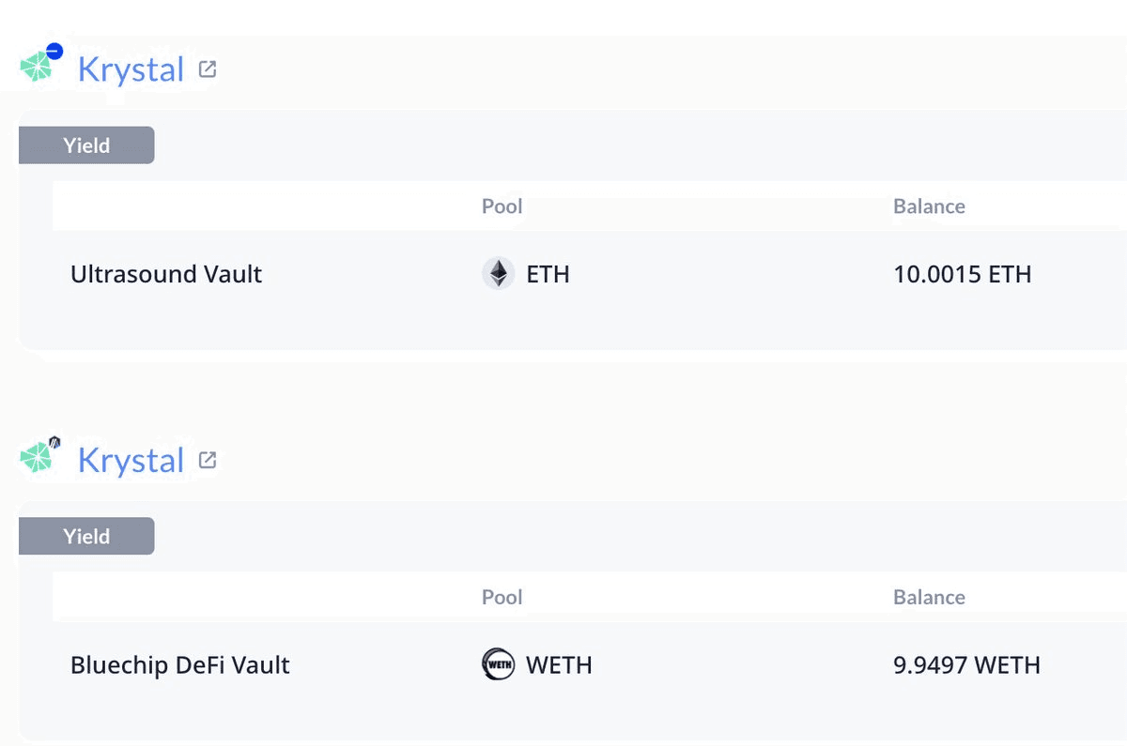This screenshot has width=1127, height=746.
Task: Click the 9.9497 WETH balance value
Action: [966, 665]
